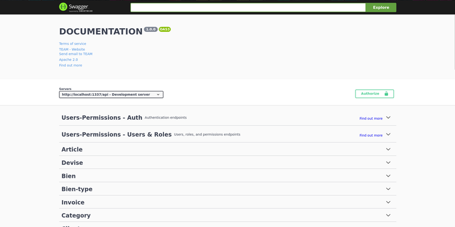This screenshot has height=227, width=455.
Task: Expand the Invoice section chevron
Action: point(389,202)
